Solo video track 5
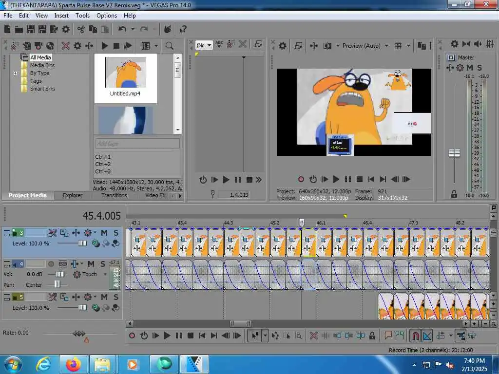499x374 pixels. click(116, 297)
